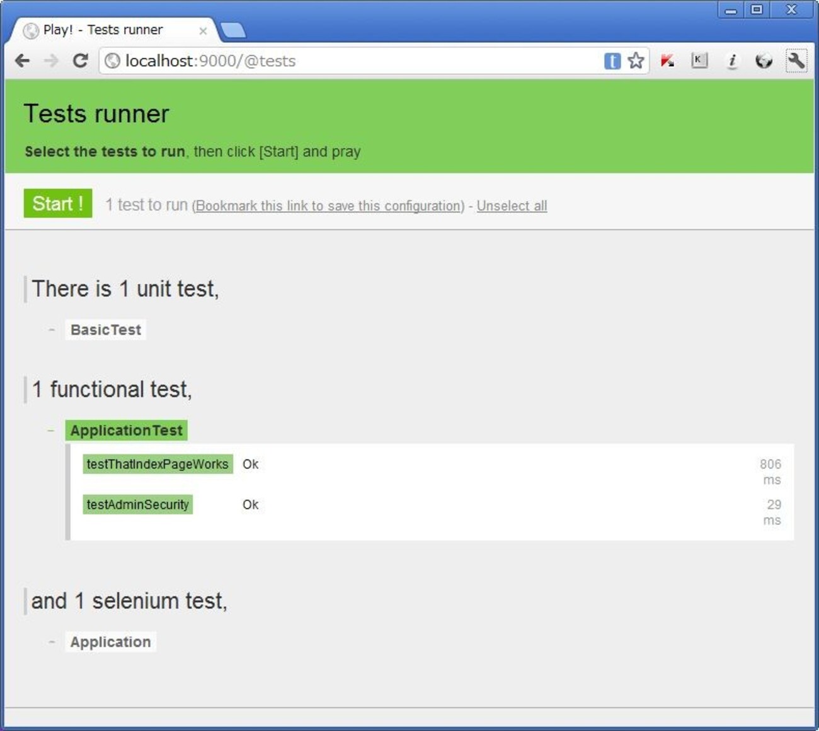Click the browser forward arrow
This screenshot has height=731, width=819.
point(51,60)
